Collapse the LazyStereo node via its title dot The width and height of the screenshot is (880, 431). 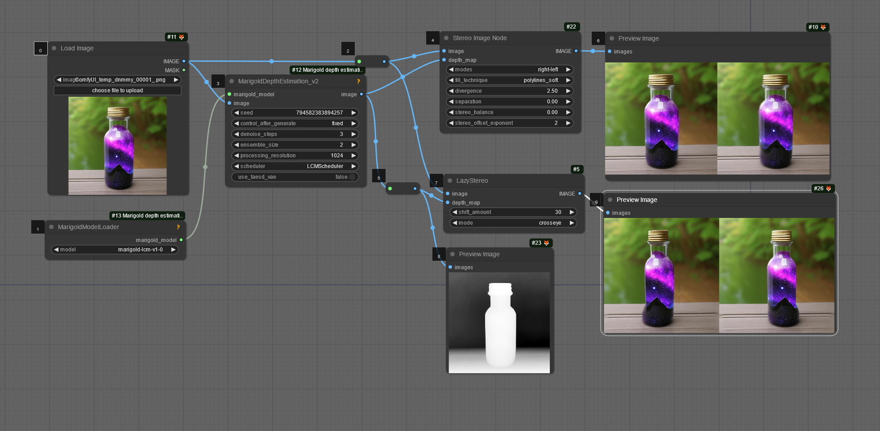450,181
